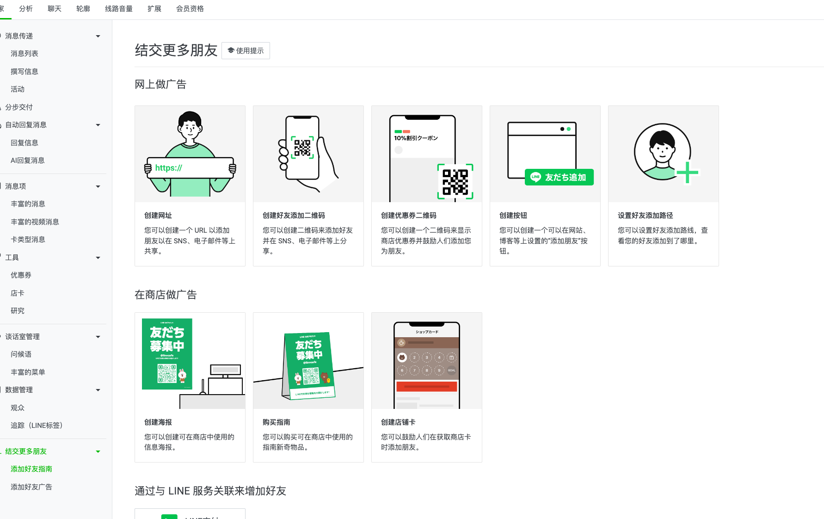Go to the 线路音量 tab

(x=119, y=9)
